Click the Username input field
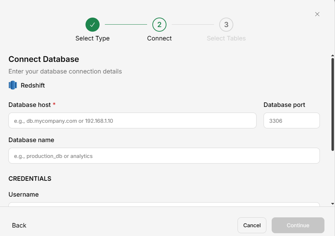 [164, 204]
